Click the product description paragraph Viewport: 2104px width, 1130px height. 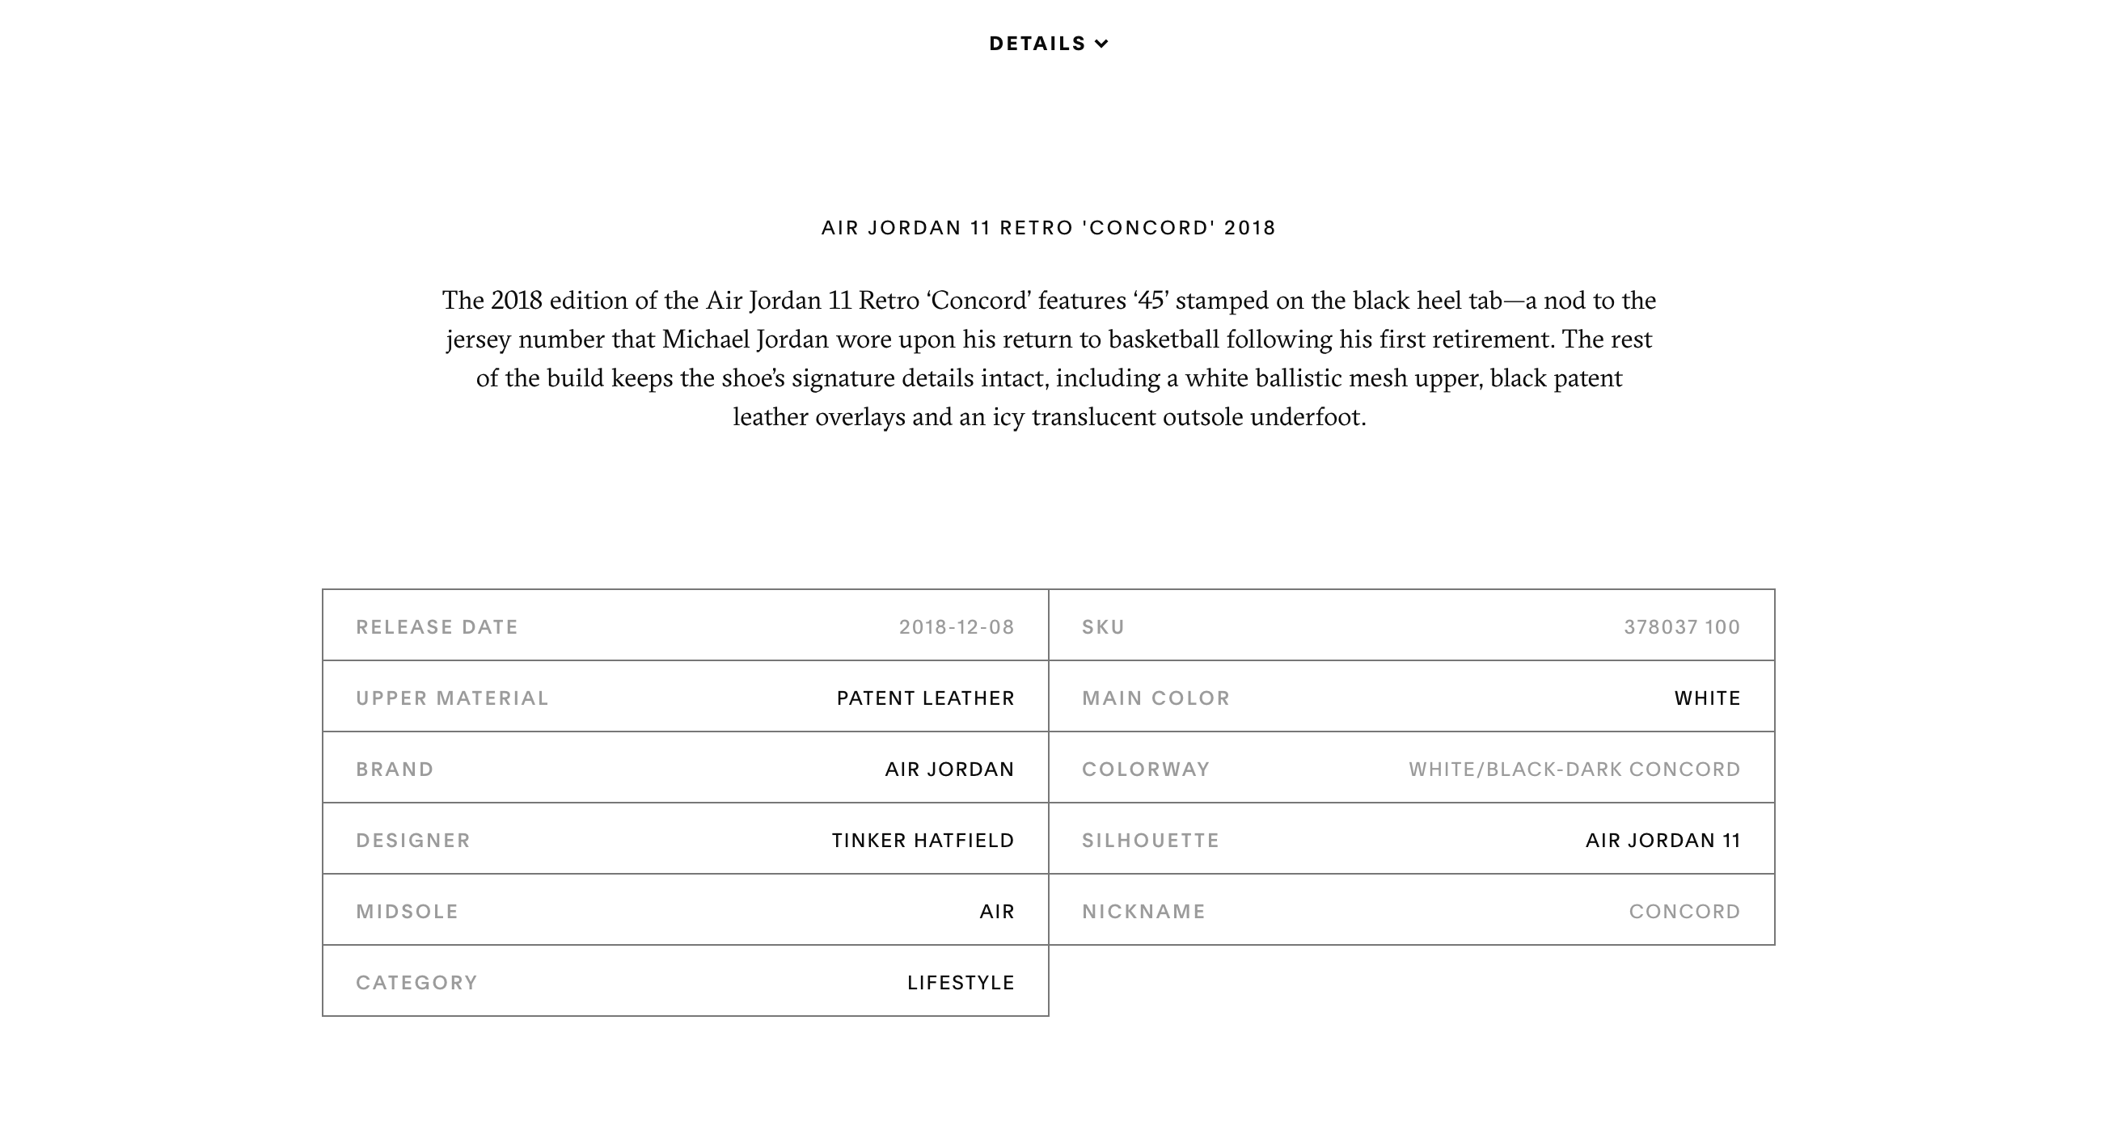[1049, 358]
